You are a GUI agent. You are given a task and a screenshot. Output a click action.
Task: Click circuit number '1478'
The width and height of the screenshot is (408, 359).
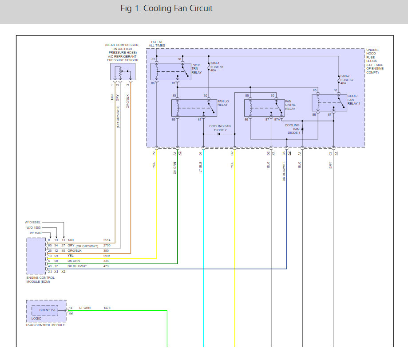pos(107,308)
